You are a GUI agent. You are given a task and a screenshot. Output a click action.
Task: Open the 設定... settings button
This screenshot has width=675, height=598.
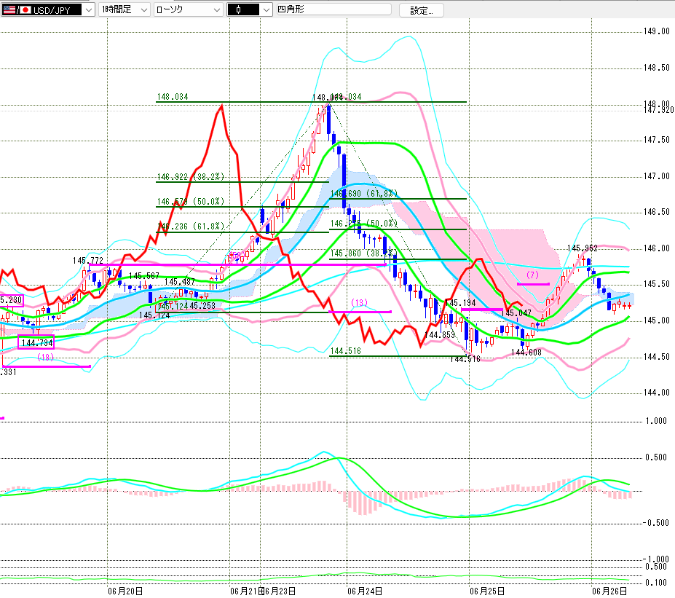click(x=422, y=10)
